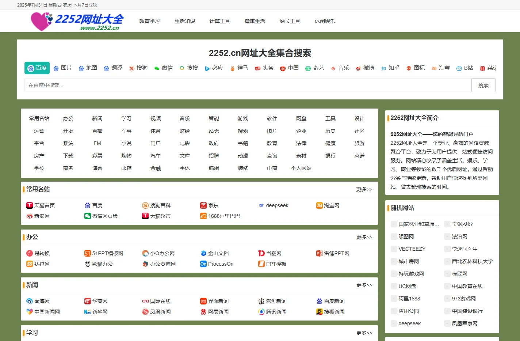The width and height of the screenshot is (520, 341).
Task: Open the 计算工具 top menu
Action: click(220, 21)
